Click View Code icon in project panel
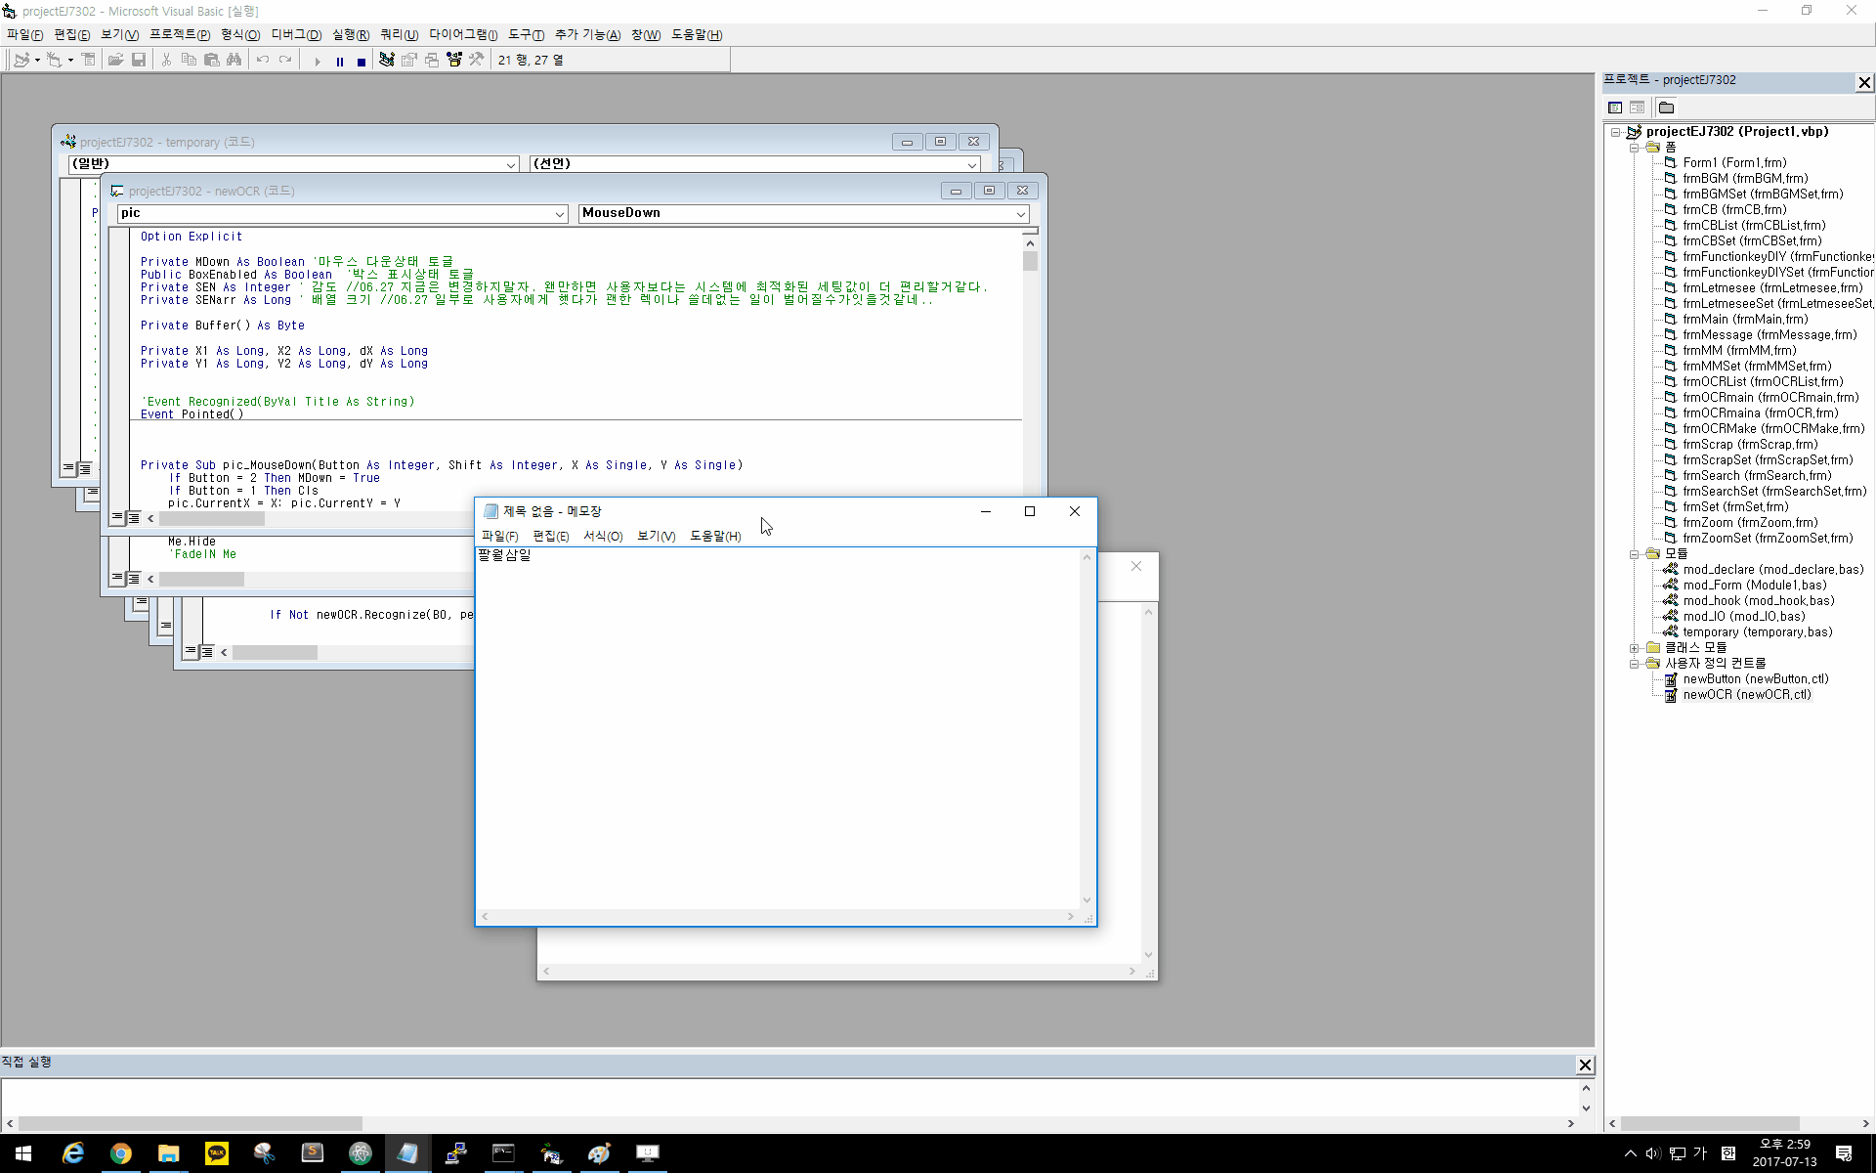 pyautogui.click(x=1615, y=108)
